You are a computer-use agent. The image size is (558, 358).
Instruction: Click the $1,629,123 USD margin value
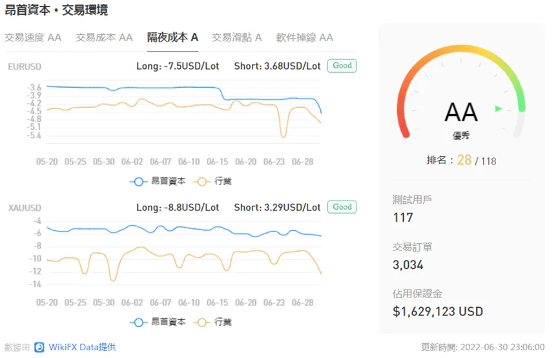click(438, 312)
